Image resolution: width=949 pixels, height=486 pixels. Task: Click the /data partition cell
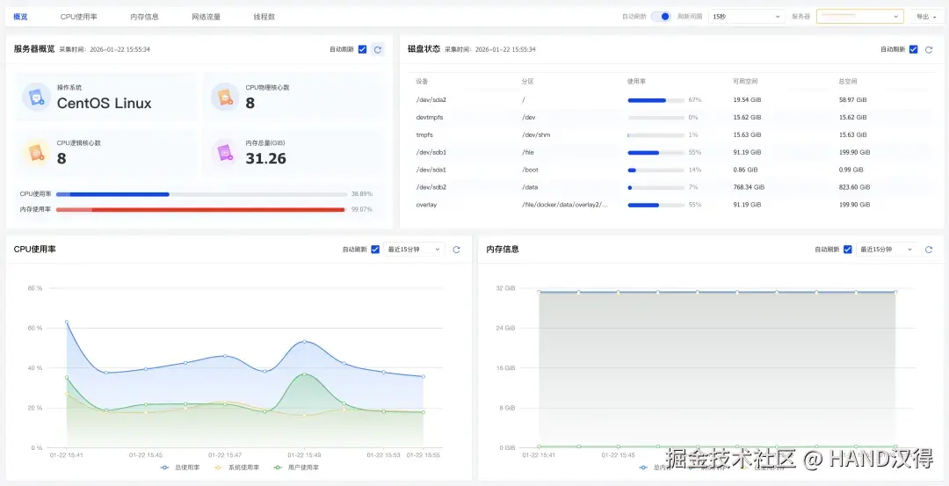click(530, 187)
